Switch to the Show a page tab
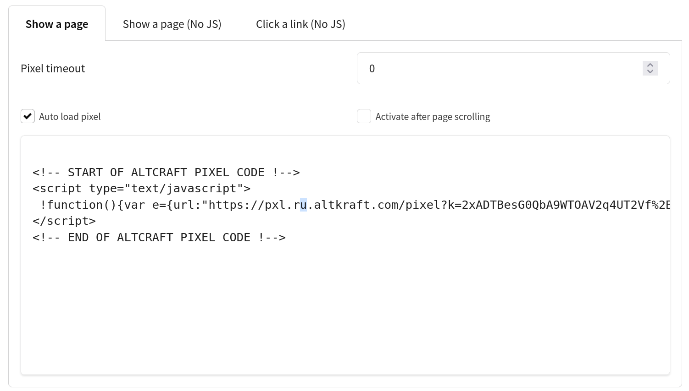The width and height of the screenshot is (689, 391). pyautogui.click(x=57, y=24)
